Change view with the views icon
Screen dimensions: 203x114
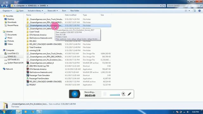[186, 11]
